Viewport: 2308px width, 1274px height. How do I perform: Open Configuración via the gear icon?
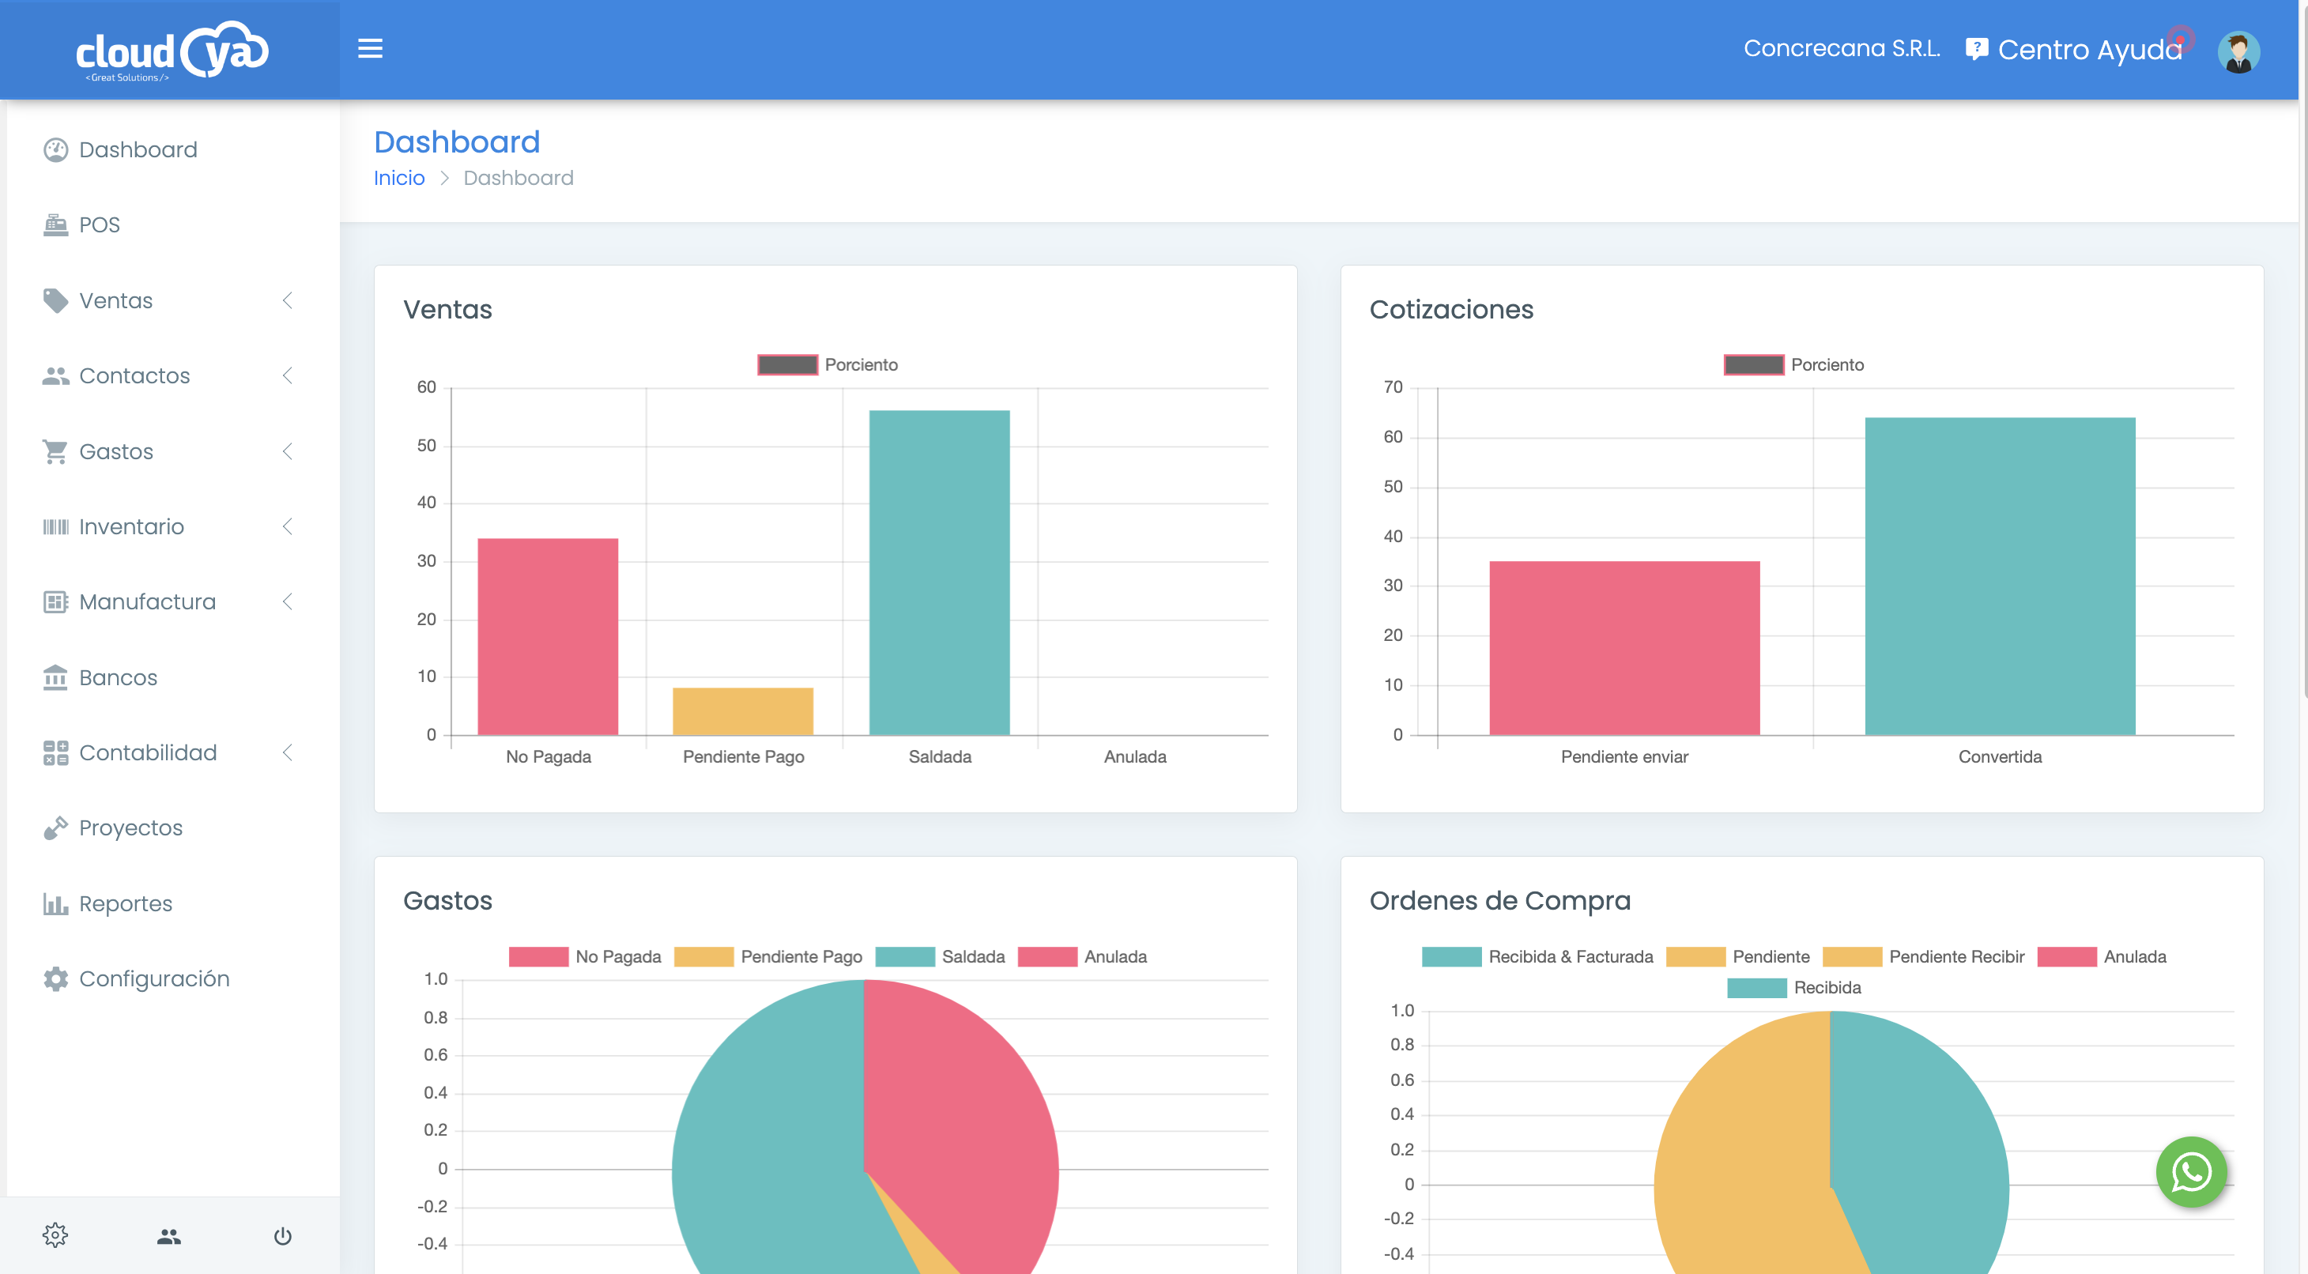point(55,978)
